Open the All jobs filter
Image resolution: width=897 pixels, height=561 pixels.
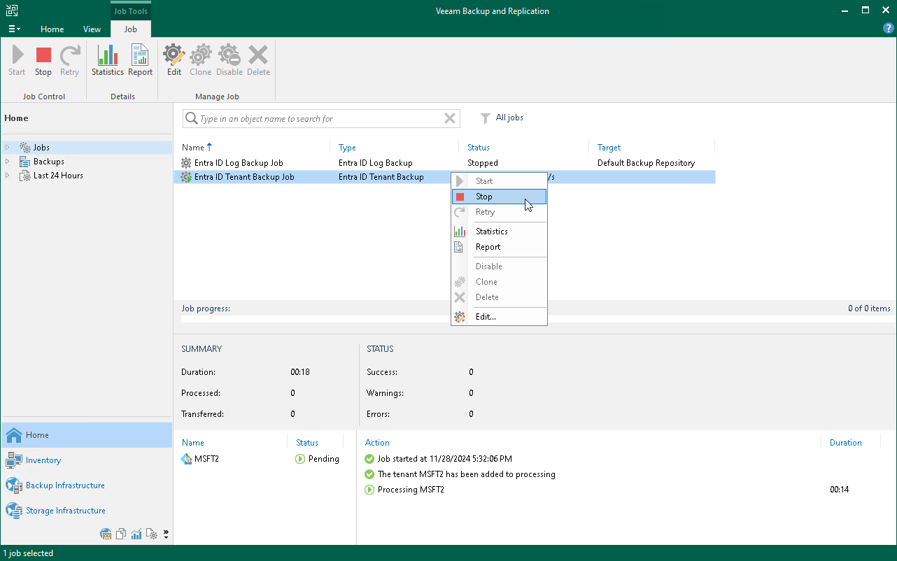coord(502,118)
